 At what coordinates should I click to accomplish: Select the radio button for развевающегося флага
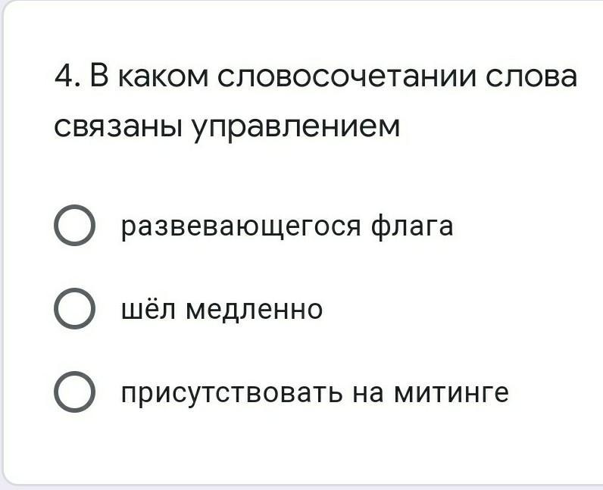click(x=74, y=226)
